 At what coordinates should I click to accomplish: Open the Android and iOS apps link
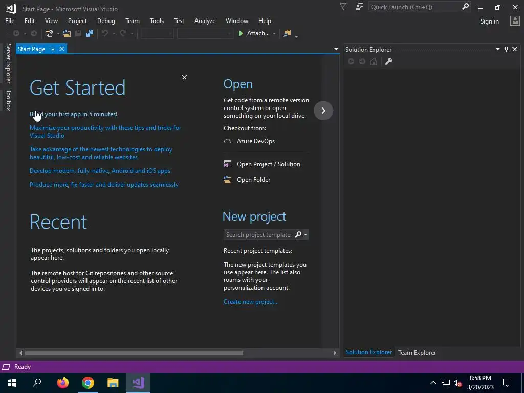pos(100,171)
